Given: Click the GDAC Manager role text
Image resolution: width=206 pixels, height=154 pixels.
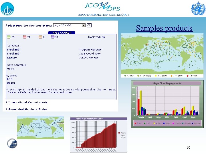Looking at the screenshot, I should coord(89,58).
